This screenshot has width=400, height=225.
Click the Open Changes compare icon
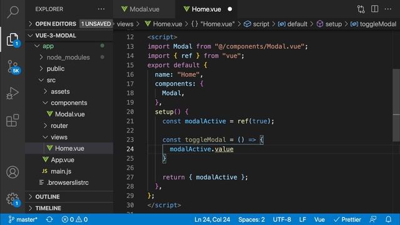pos(361,9)
